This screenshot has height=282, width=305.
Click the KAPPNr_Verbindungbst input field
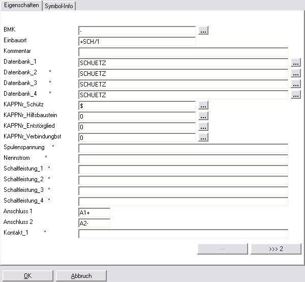[137, 137]
